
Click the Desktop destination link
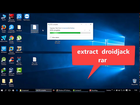coord(72,28)
